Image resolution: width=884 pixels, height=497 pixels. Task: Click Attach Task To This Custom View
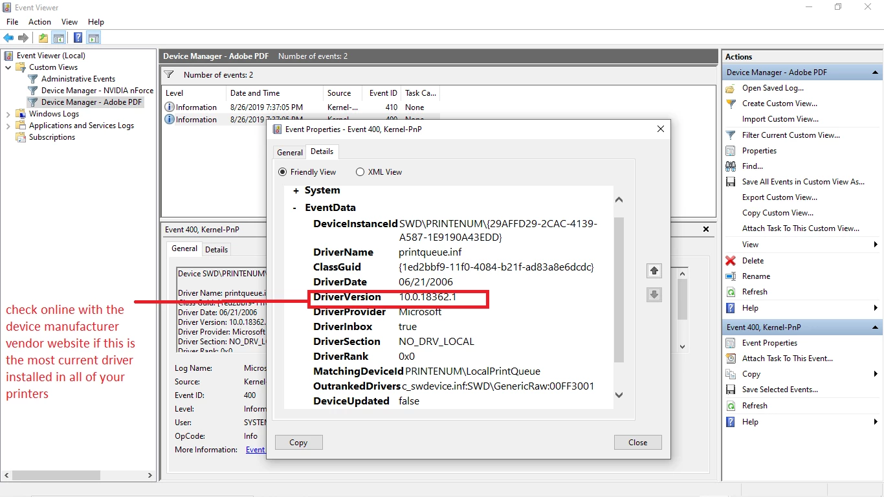801,228
